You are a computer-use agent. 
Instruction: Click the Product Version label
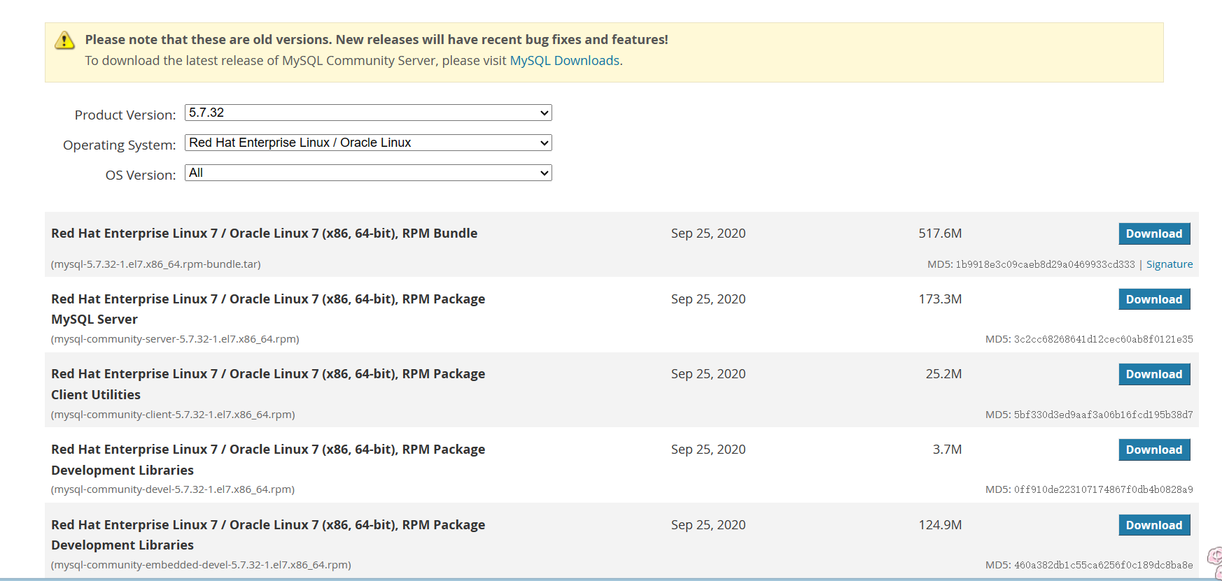125,115
